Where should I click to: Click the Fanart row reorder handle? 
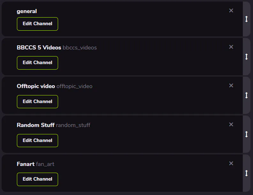[x=246, y=173]
